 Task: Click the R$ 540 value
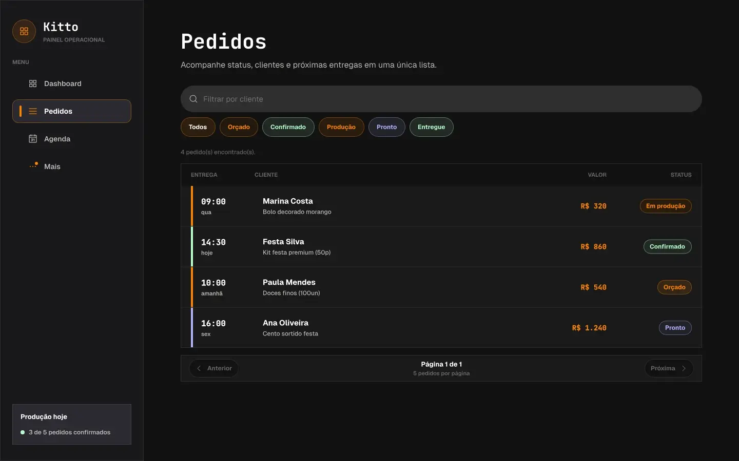click(x=593, y=287)
